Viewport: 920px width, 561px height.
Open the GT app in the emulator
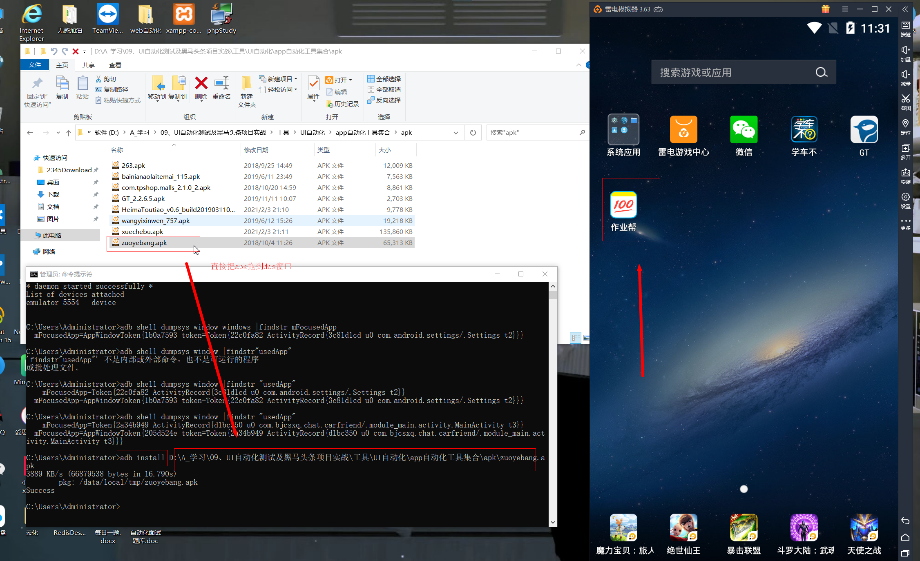tap(864, 130)
